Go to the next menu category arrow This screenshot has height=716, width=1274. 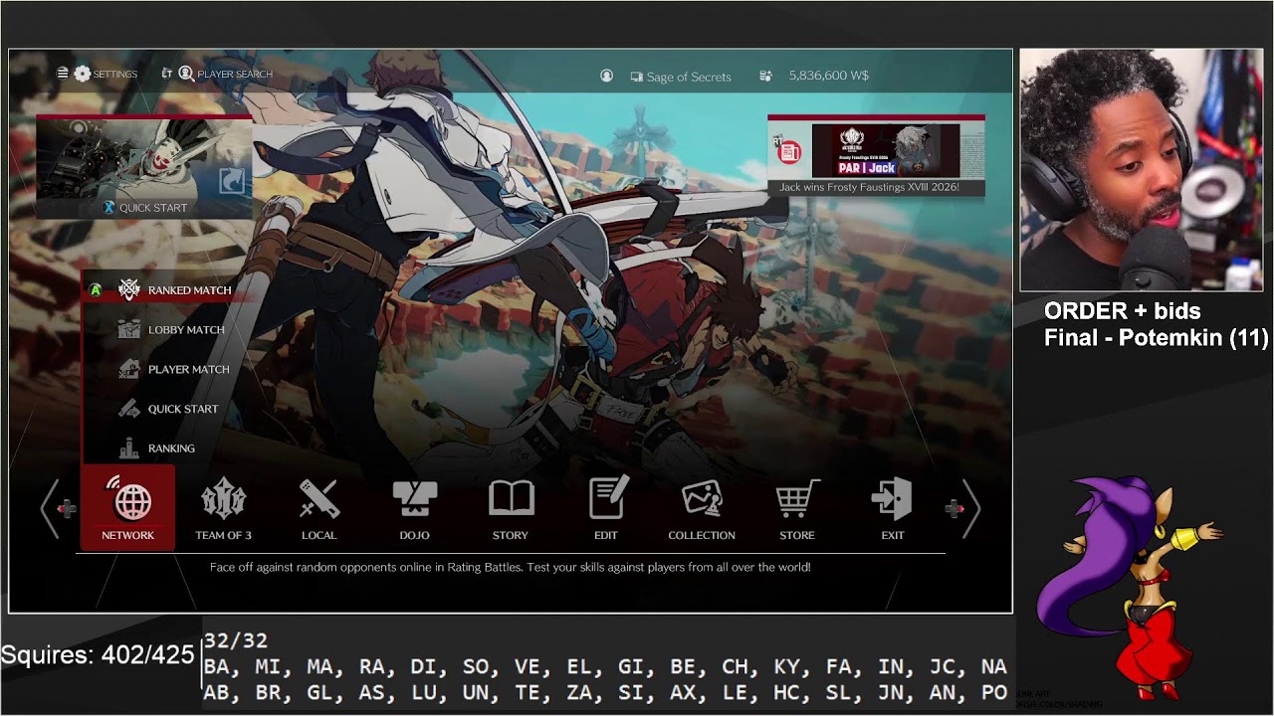tap(970, 508)
